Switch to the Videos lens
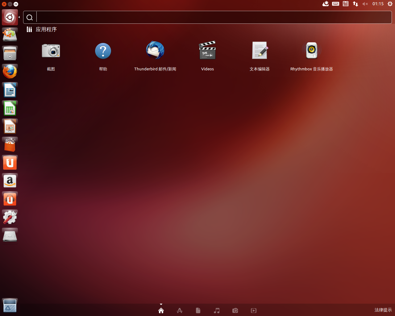The image size is (395, 316). 254,310
